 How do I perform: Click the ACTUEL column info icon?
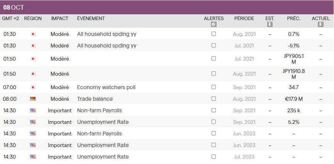(320, 24)
